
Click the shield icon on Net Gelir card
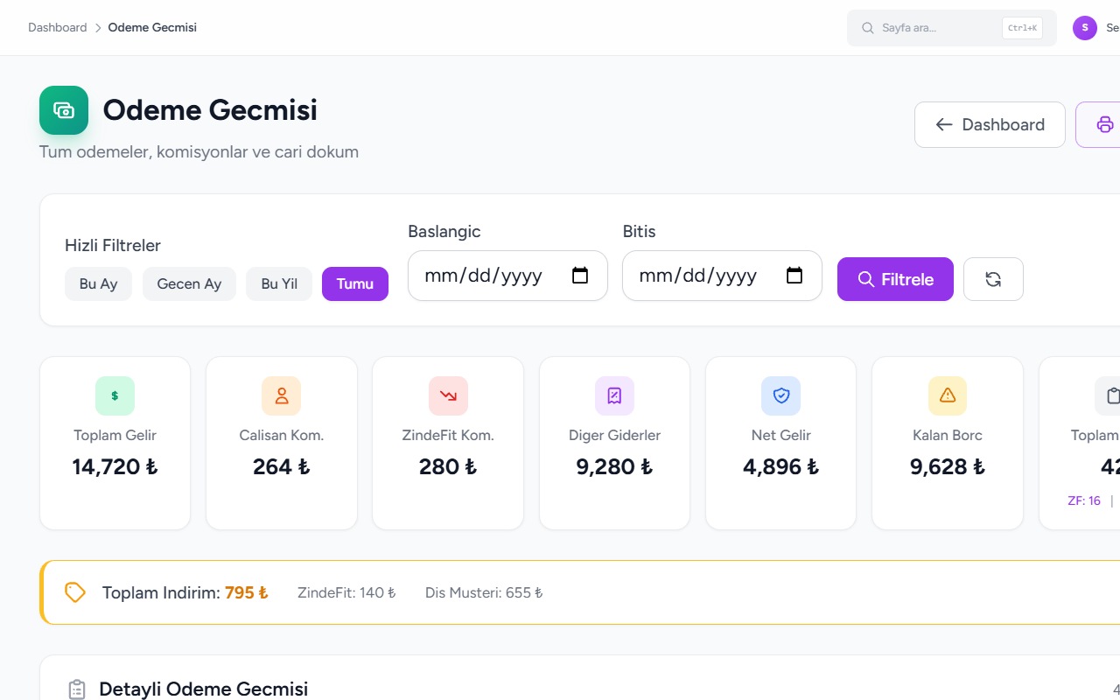coord(781,395)
